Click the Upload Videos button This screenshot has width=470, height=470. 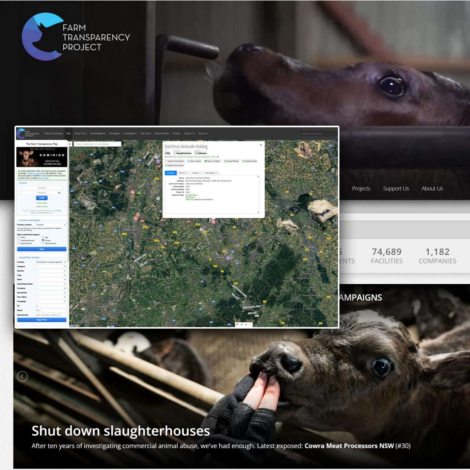(x=250, y=161)
